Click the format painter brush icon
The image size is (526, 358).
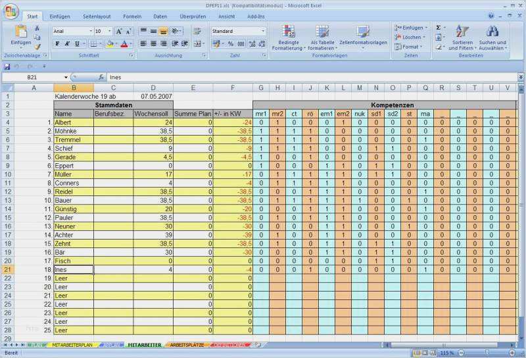click(37, 47)
